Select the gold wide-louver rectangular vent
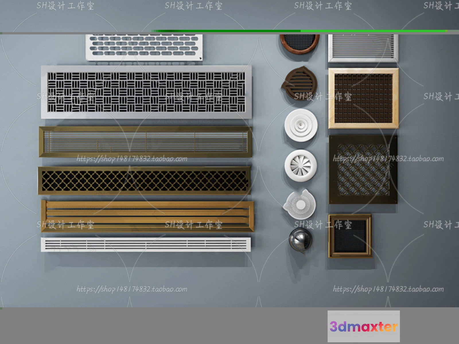The width and height of the screenshot is (459, 344). point(147,216)
